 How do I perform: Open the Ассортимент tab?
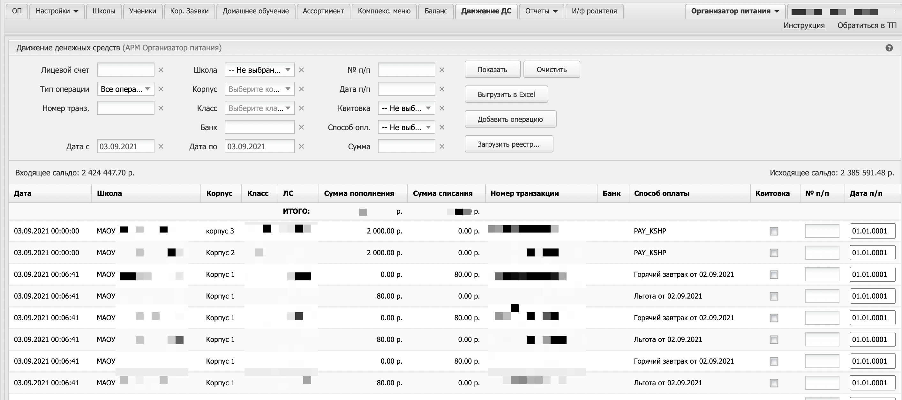(323, 11)
